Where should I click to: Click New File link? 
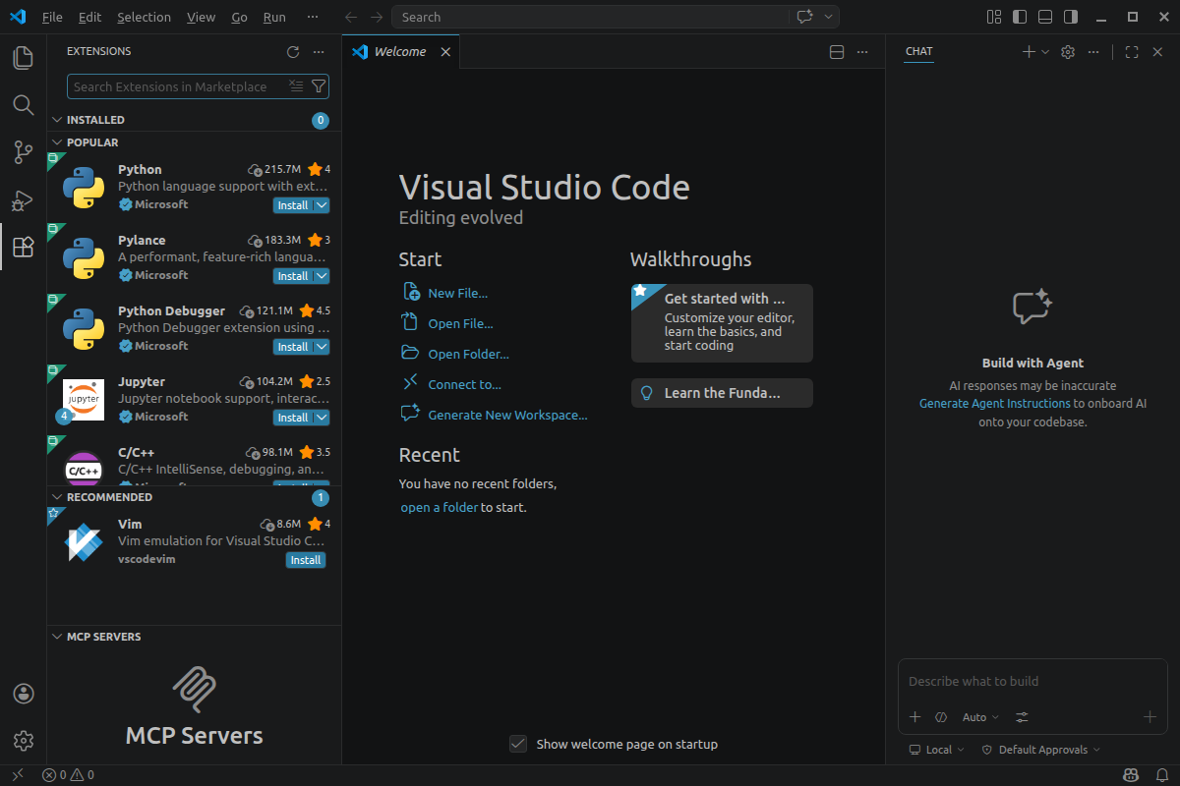(x=457, y=293)
